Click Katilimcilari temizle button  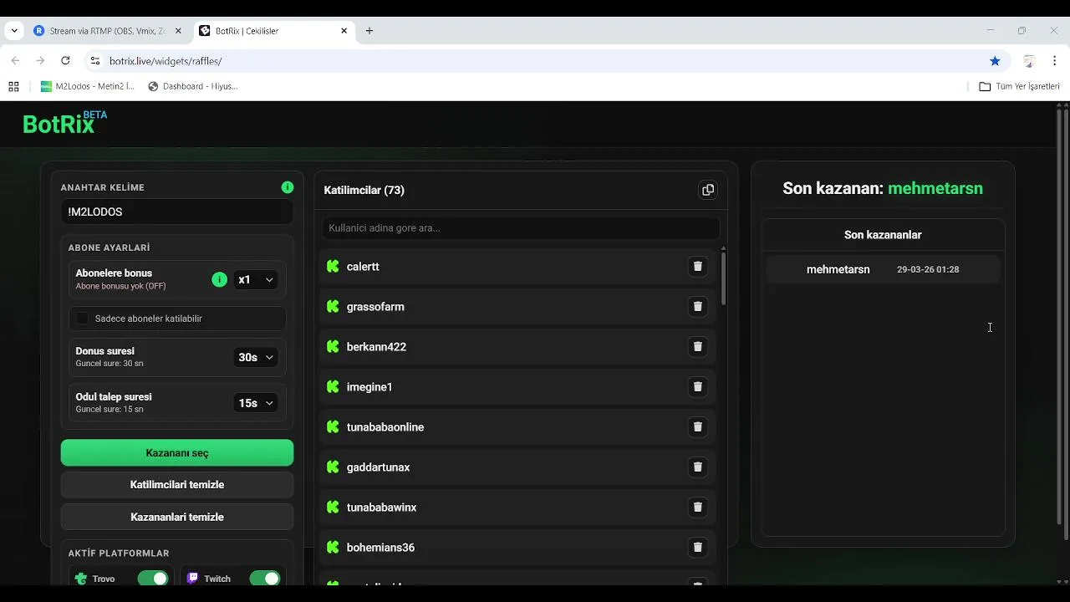coord(177,485)
